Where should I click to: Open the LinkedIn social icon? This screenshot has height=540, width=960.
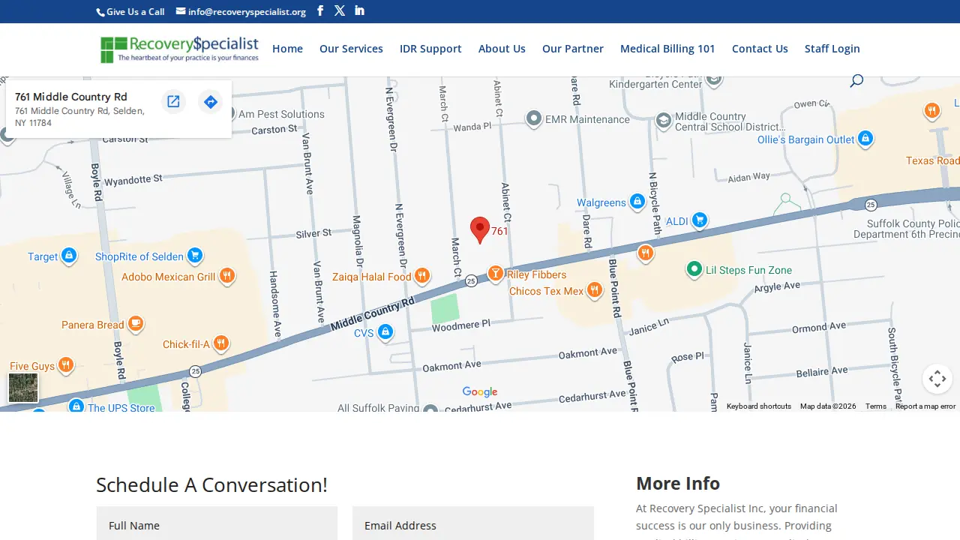pos(360,10)
